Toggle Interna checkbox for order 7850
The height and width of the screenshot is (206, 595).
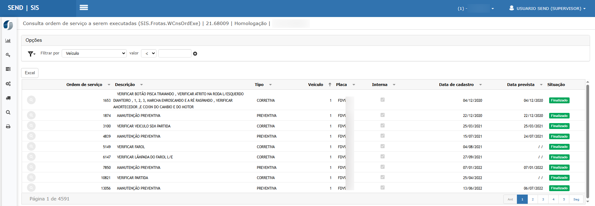pos(382,167)
